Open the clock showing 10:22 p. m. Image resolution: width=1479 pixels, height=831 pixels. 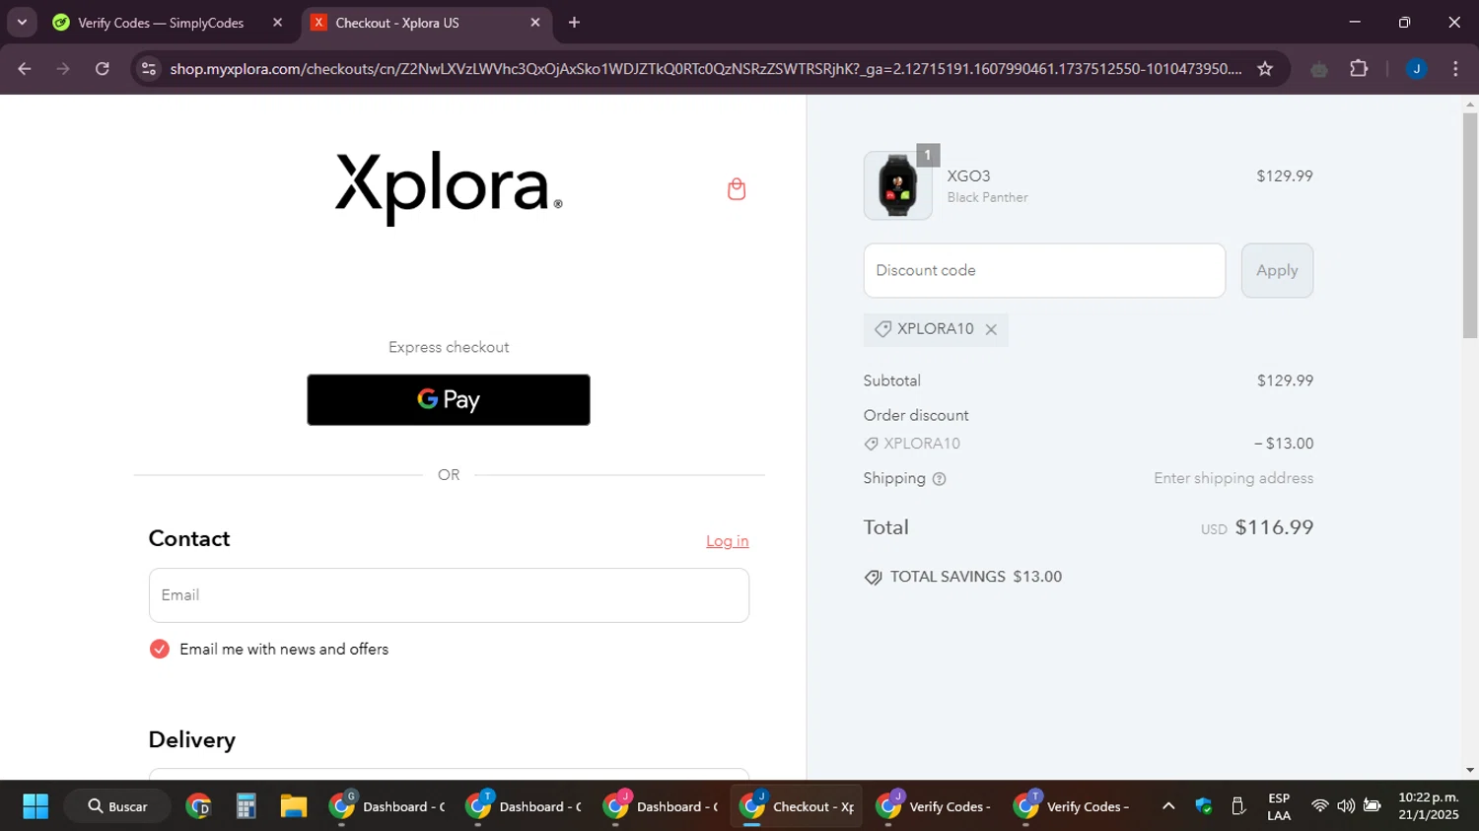click(x=1428, y=806)
